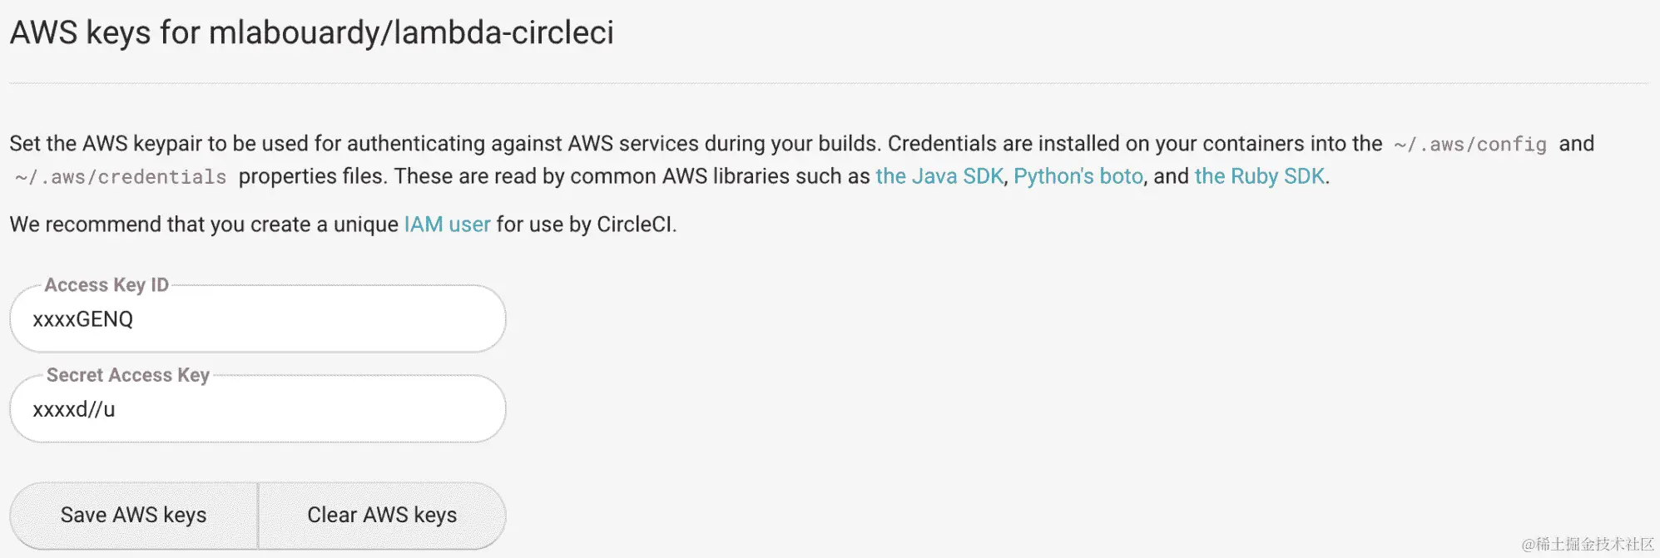Visit the IAM user link
The width and height of the screenshot is (1660, 558).
pos(447,225)
